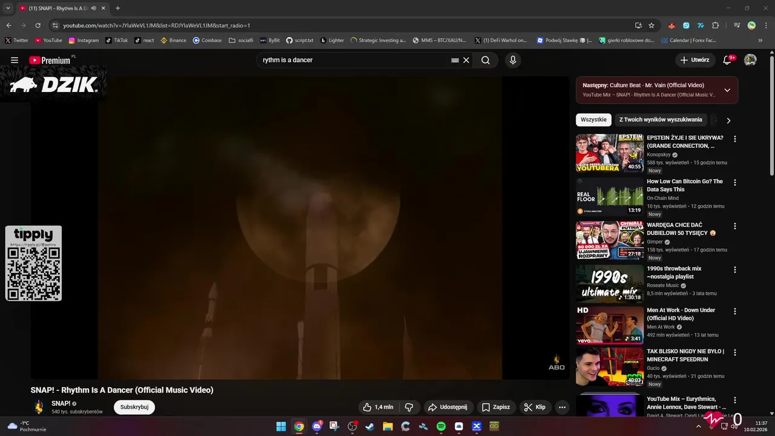Image resolution: width=775 pixels, height=436 pixels.
Task: Open Chrome tab search dropdown
Action: [8, 8]
